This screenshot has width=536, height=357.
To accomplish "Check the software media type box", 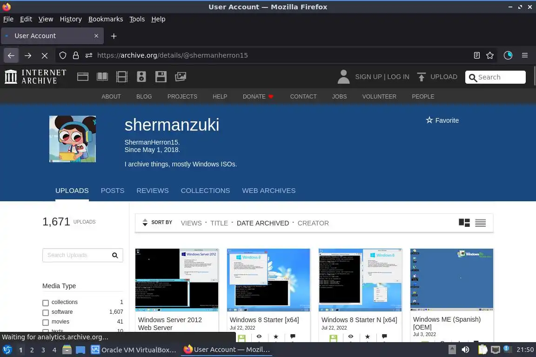I will point(46,312).
